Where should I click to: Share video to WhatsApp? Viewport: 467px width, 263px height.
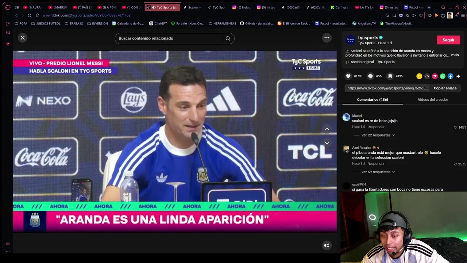pyautogui.click(x=443, y=76)
